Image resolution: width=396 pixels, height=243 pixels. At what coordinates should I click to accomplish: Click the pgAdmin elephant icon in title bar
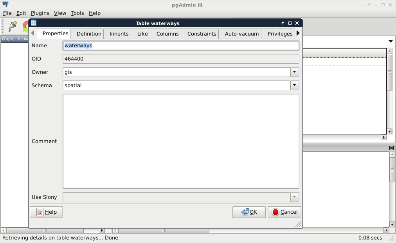click(5, 4)
